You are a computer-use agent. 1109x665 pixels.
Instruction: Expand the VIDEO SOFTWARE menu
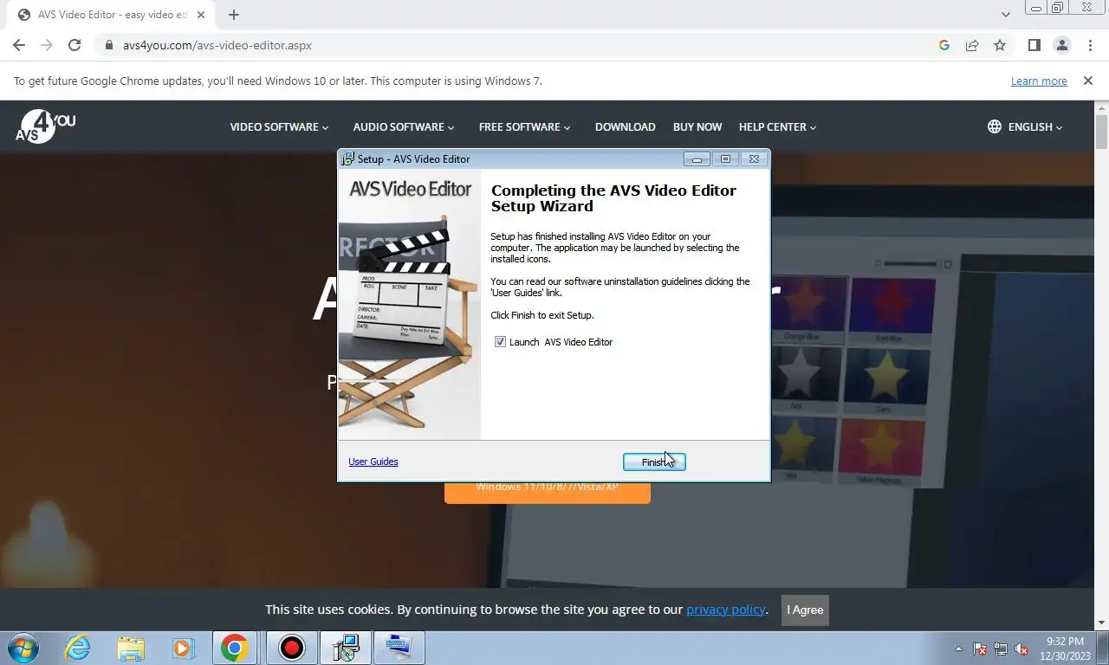point(279,126)
